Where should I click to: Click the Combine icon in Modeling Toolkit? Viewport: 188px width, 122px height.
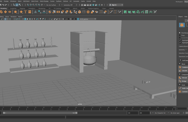point(180,67)
